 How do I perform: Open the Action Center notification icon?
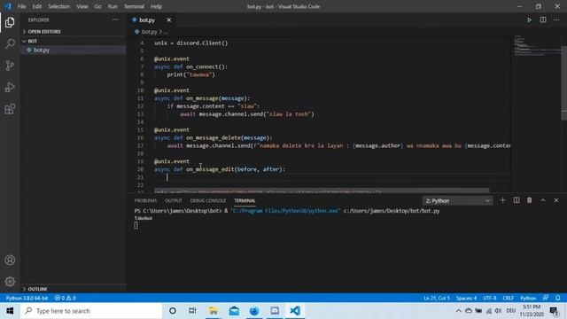[x=554, y=311]
